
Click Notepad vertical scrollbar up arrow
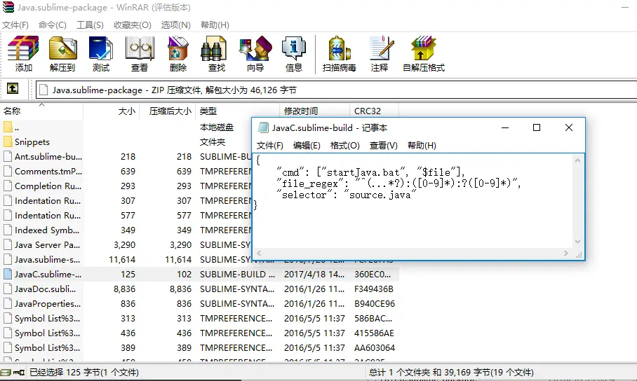pyautogui.click(x=577, y=160)
